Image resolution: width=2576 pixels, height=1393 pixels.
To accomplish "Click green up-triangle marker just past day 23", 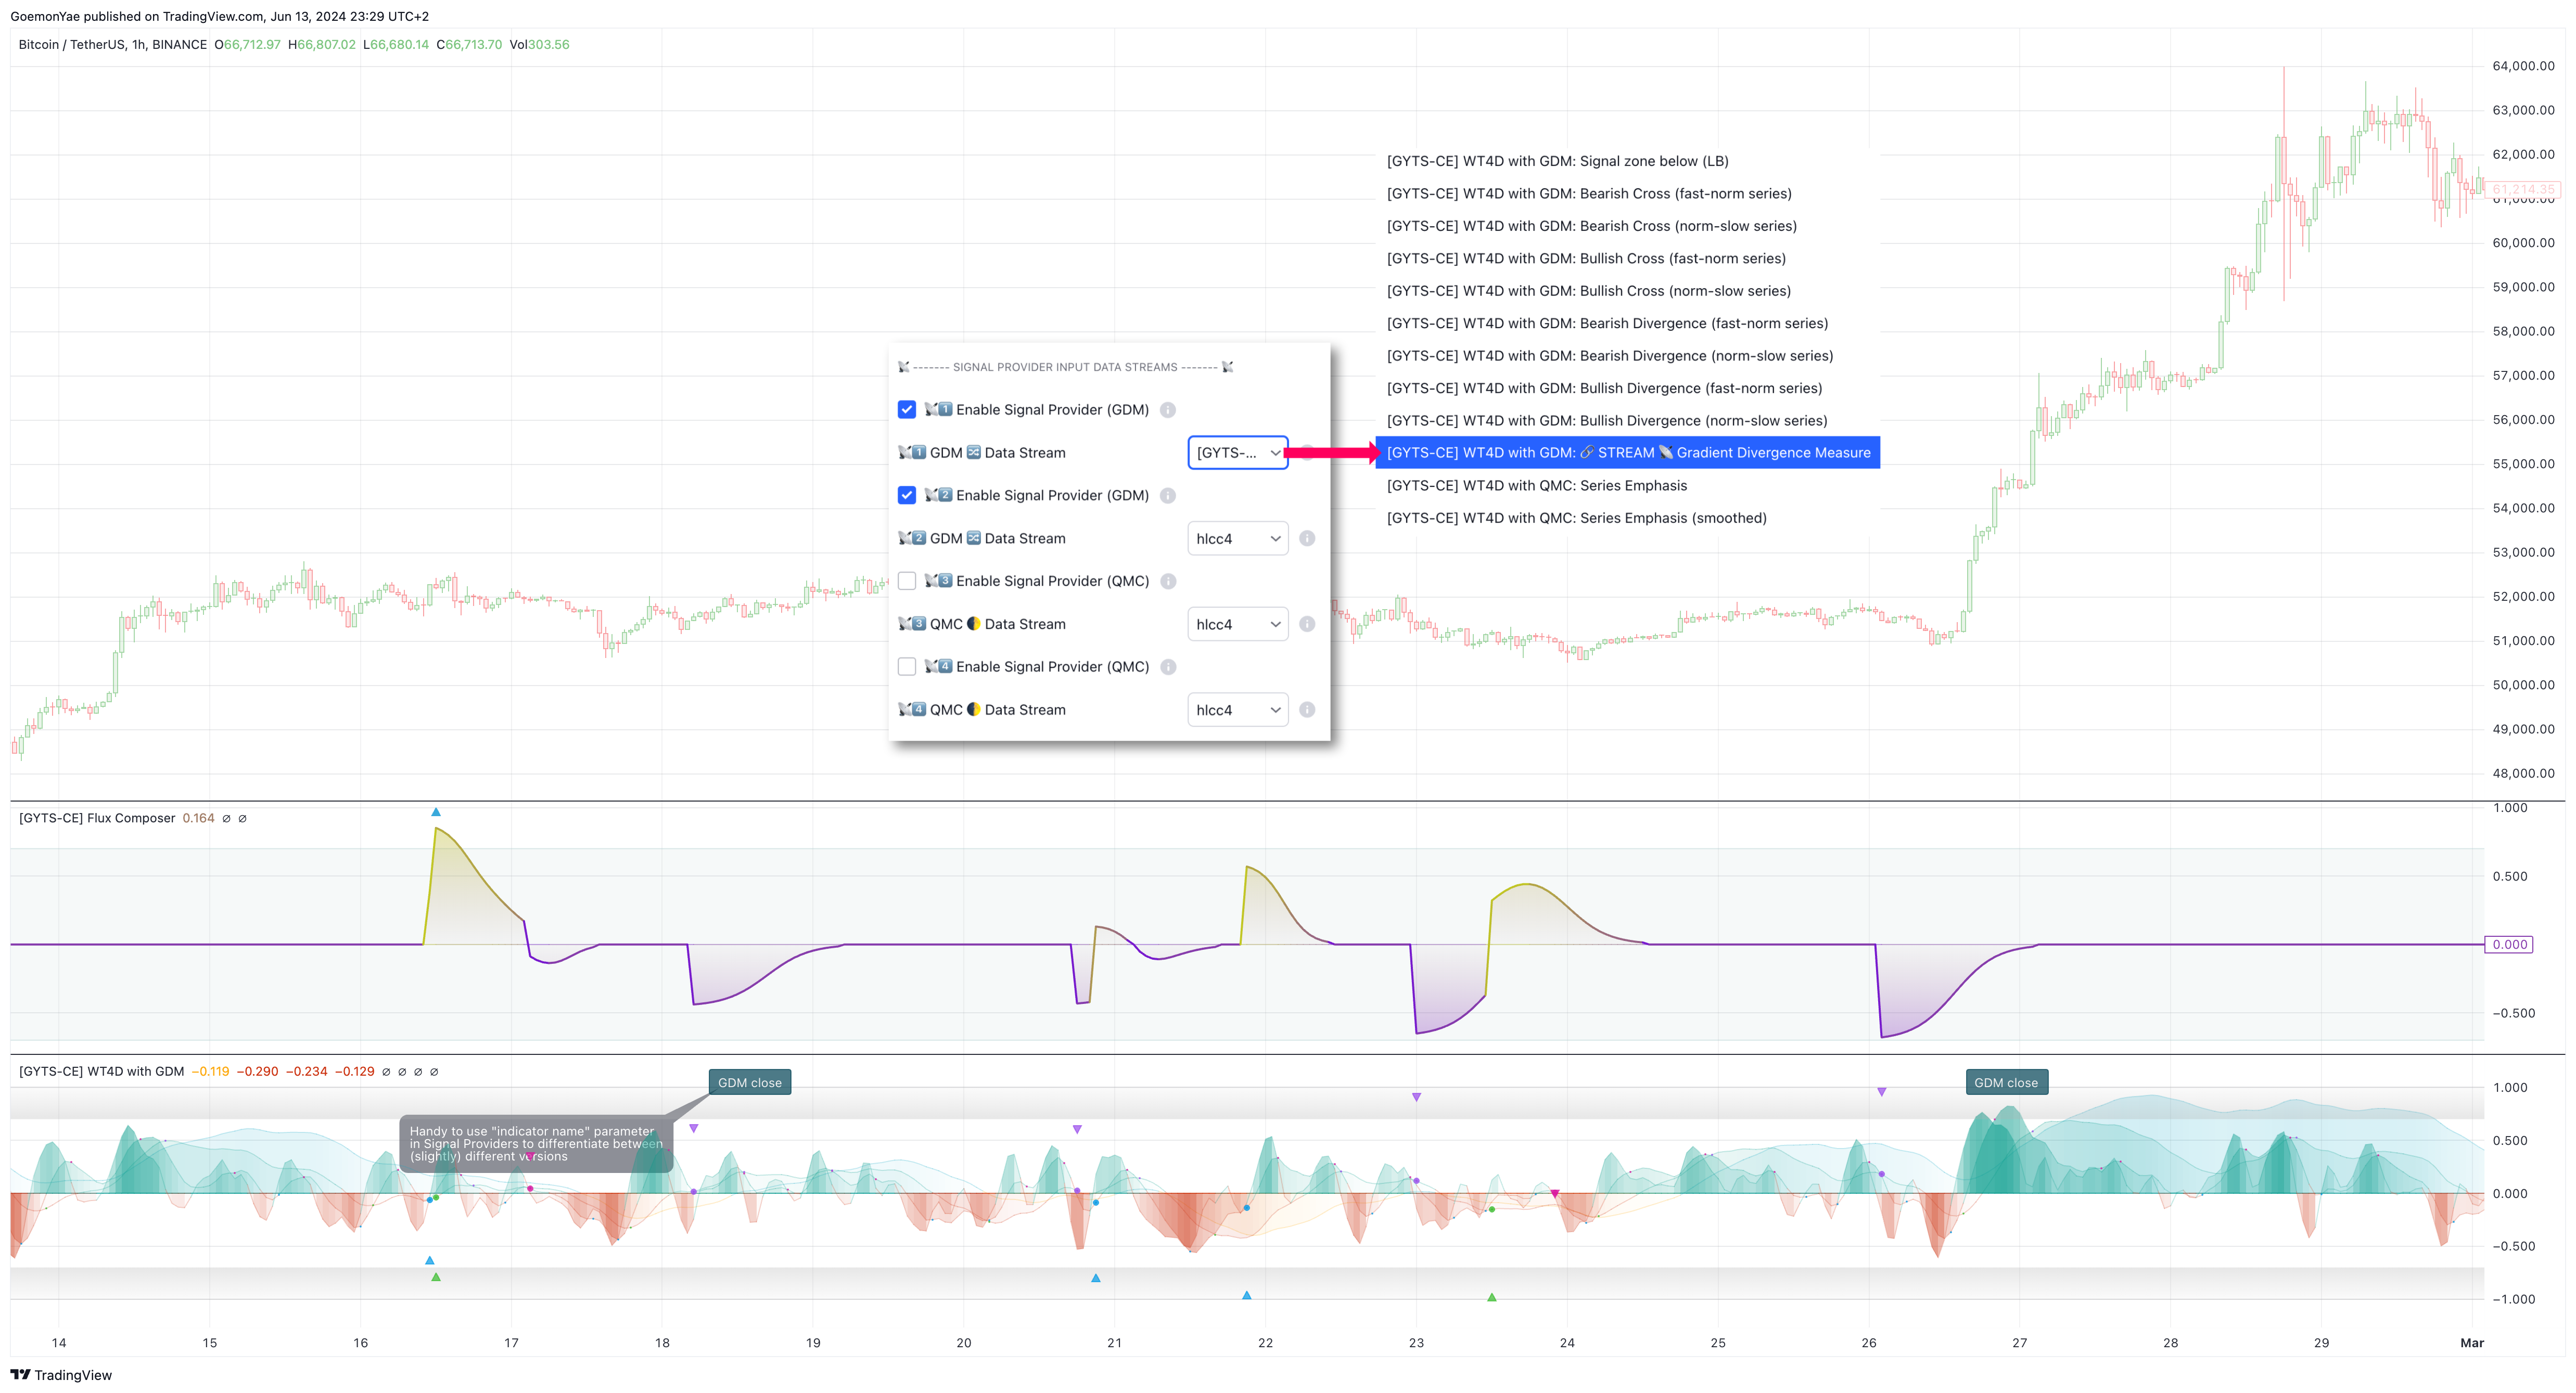I will tap(1492, 1297).
